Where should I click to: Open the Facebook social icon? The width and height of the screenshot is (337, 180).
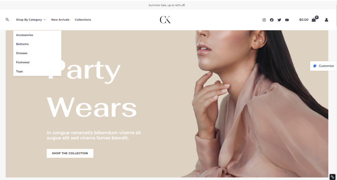click(272, 20)
